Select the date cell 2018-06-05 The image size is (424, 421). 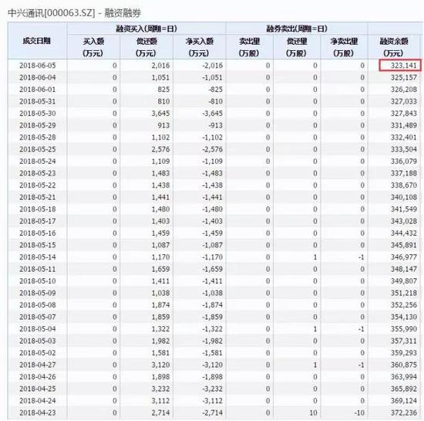37,66
